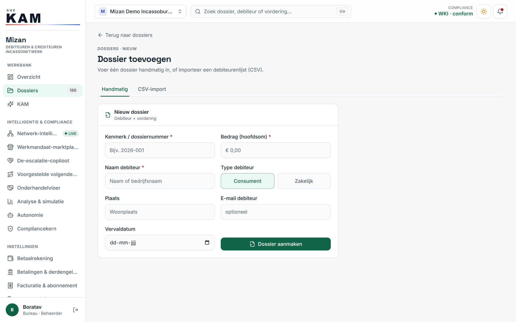Open Onderhandelvloer handshake icon
The width and height of the screenshot is (516, 322).
tap(10, 188)
